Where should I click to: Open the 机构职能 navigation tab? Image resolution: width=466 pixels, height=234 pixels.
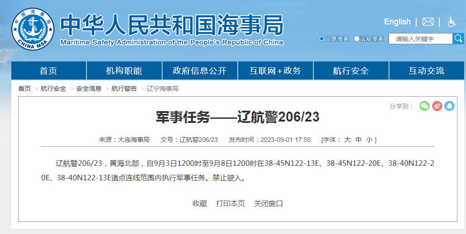pos(124,70)
